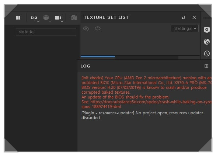Open shader settings sphere icon

point(207,42)
